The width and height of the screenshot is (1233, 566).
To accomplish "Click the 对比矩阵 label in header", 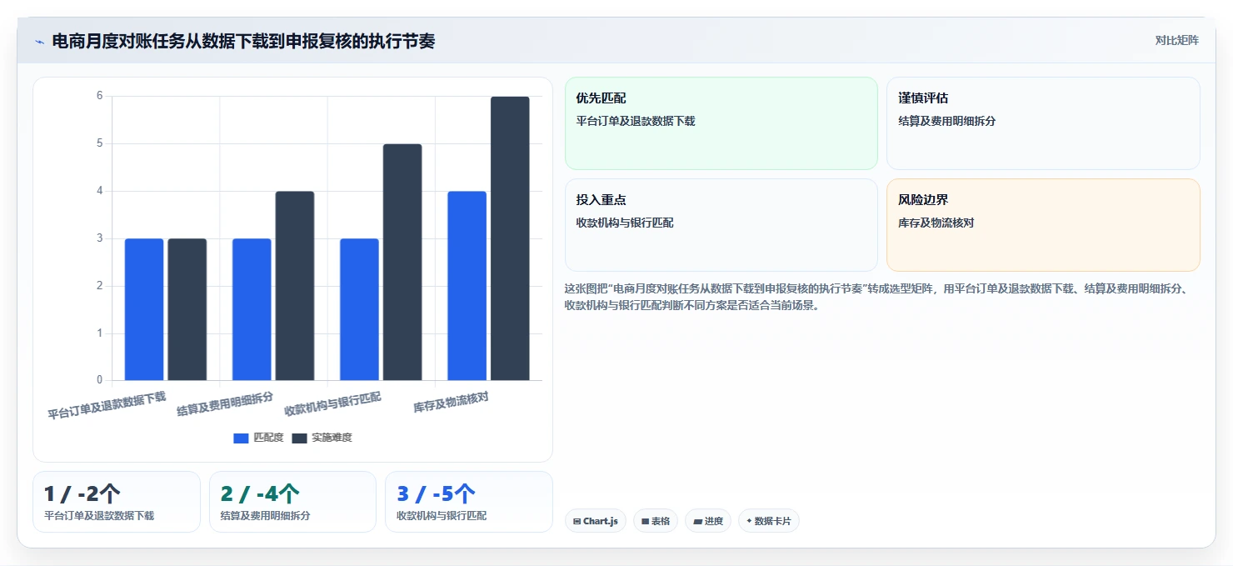I will tap(1176, 40).
